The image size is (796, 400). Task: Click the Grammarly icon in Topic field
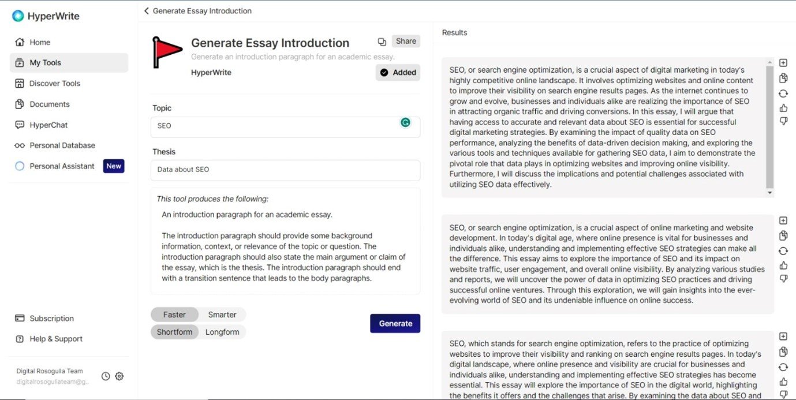coord(406,122)
